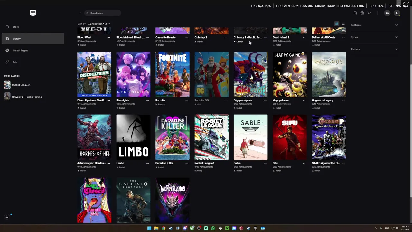Select Library in the sidebar
Image resolution: width=412 pixels, height=232 pixels.
[x=33, y=39]
